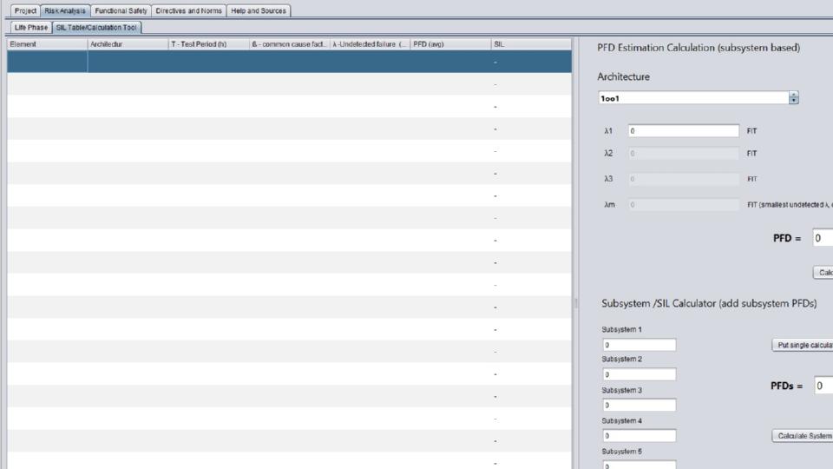Click the T - Test Period (h) header
Screen dimensions: 833x469
point(208,43)
